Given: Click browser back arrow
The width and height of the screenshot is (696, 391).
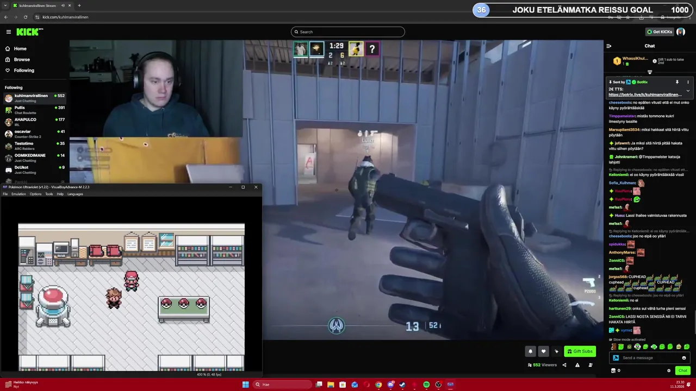Looking at the screenshot, I should coord(6,17).
